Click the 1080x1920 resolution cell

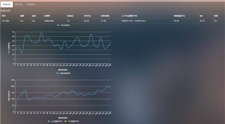coord(49,21)
